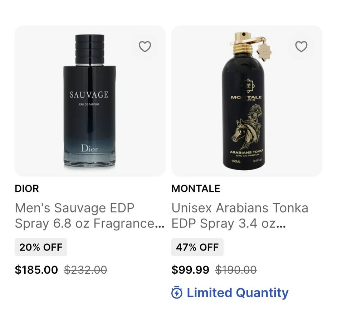Viewport: 337px width, 322px height.
Task: Tap the 47% OFF discount badge
Action: coord(197,247)
